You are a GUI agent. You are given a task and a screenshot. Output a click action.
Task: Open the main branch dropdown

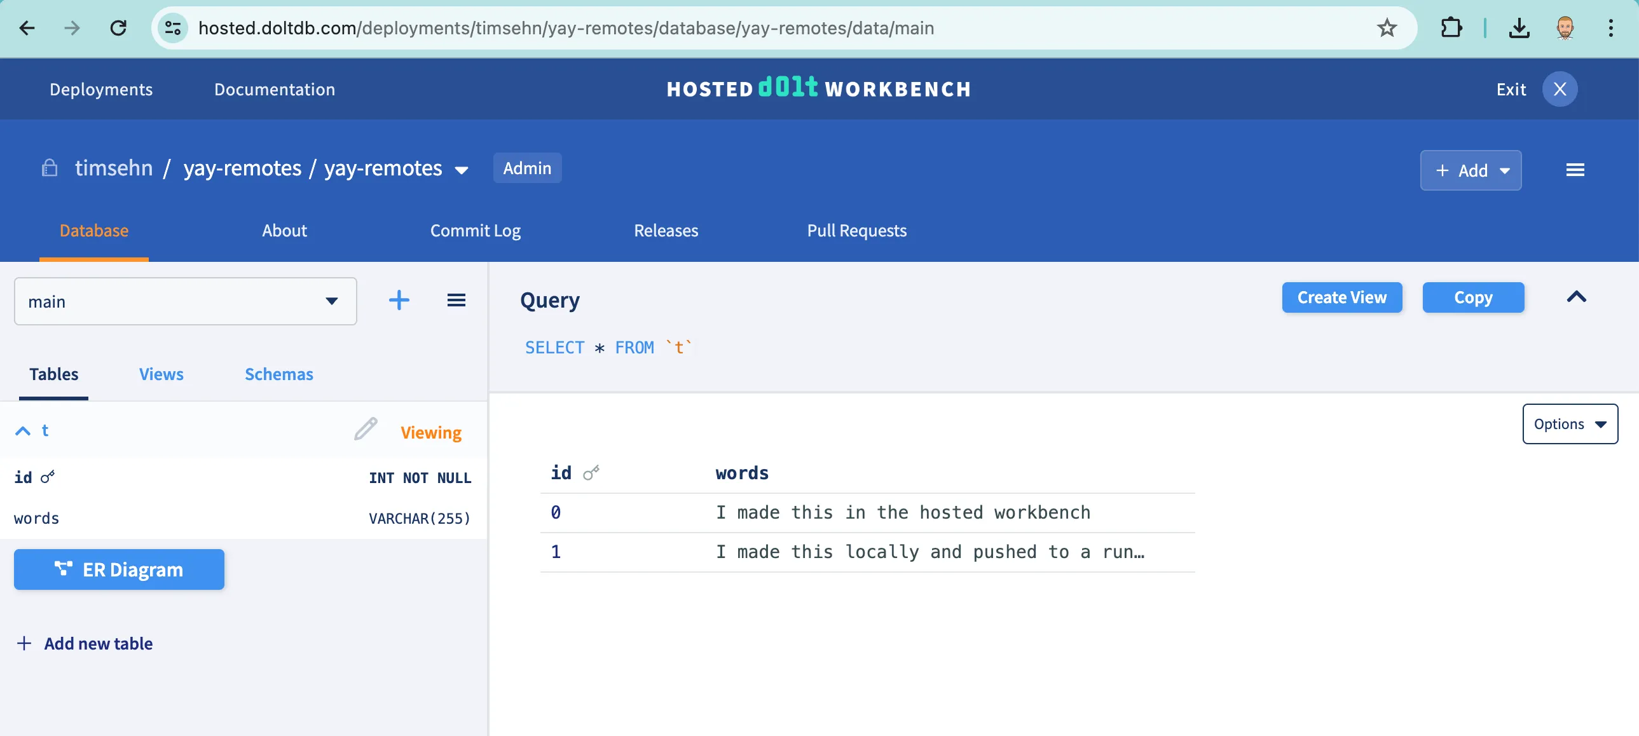185,301
